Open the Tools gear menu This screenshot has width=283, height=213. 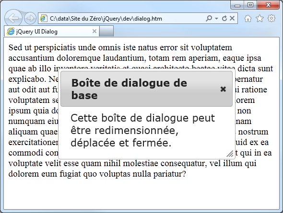pyautogui.click(x=271, y=18)
